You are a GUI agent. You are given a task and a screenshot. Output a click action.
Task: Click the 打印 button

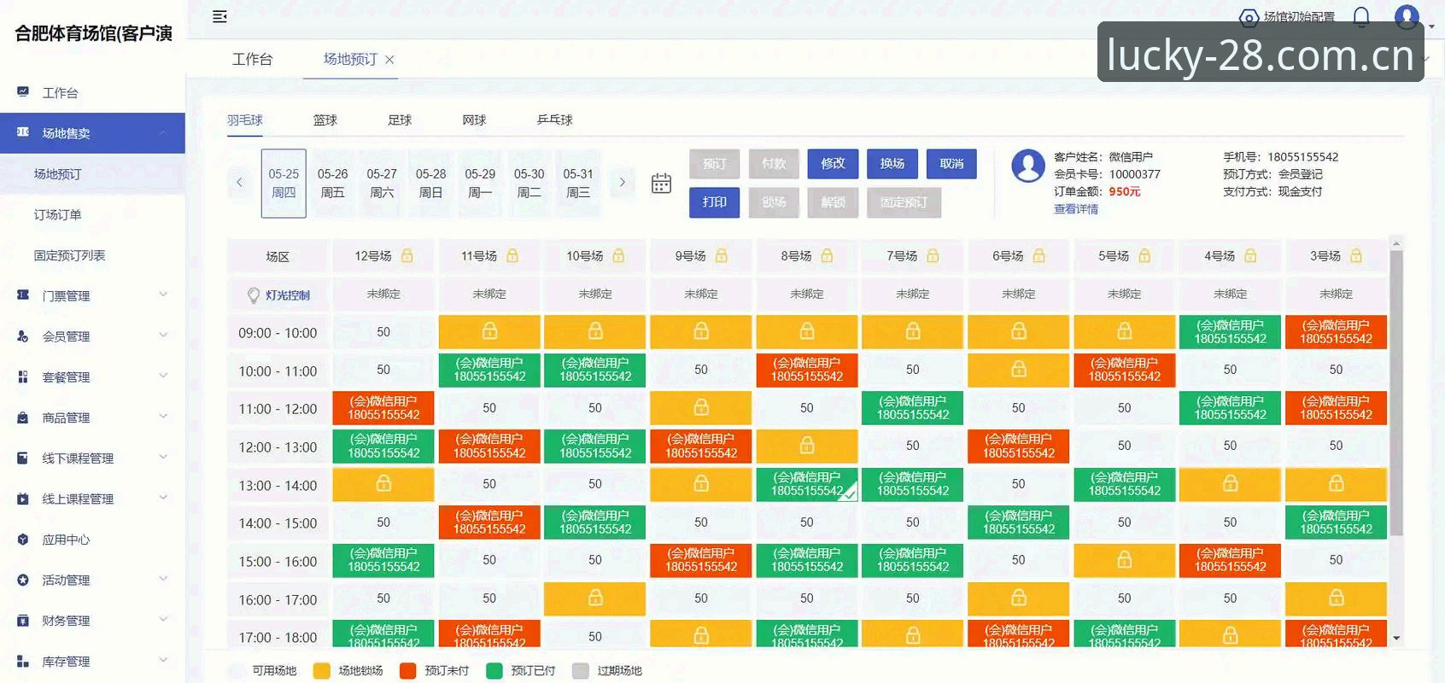(x=715, y=202)
